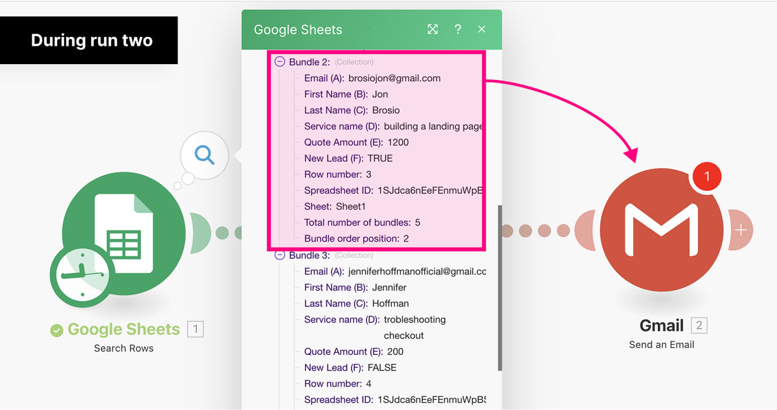Select Row number 3
Screen dimensions: 777x410
click(x=369, y=174)
